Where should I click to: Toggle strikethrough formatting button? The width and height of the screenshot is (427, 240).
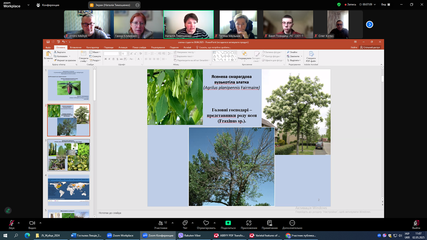tap(121, 59)
